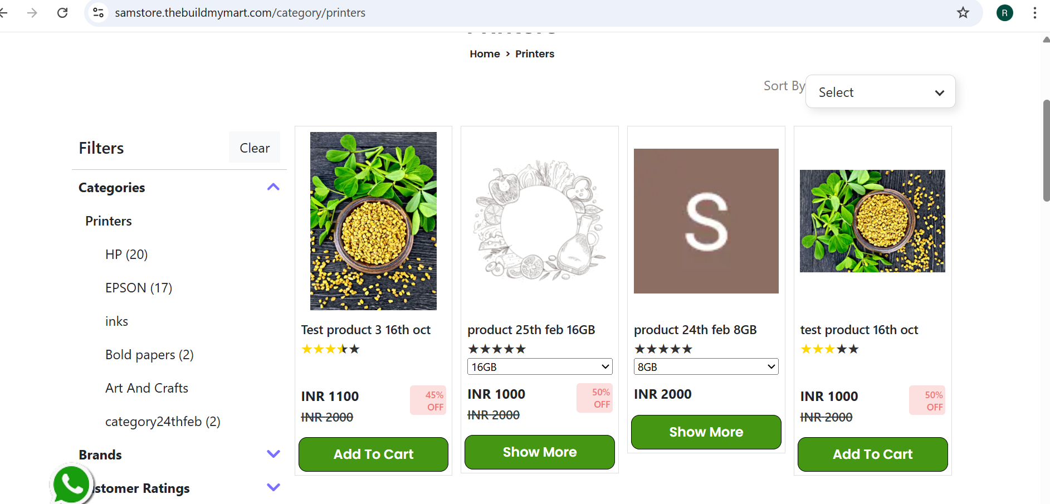
Task: Expand the Customer Ratings filter section
Action: click(273, 487)
